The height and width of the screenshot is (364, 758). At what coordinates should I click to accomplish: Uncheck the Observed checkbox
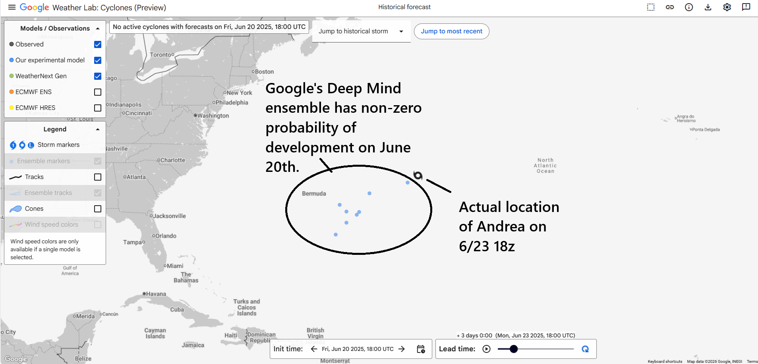click(x=98, y=44)
